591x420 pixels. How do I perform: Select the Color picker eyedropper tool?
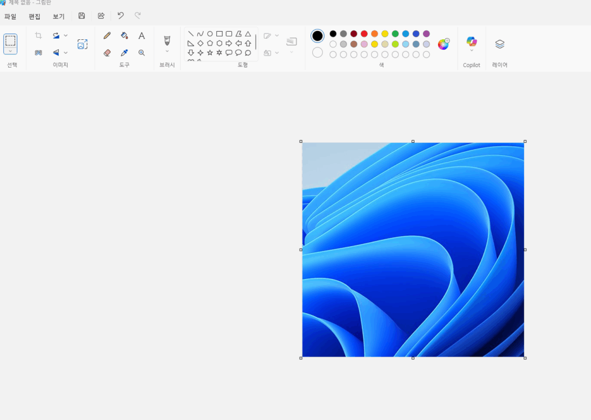tap(124, 53)
